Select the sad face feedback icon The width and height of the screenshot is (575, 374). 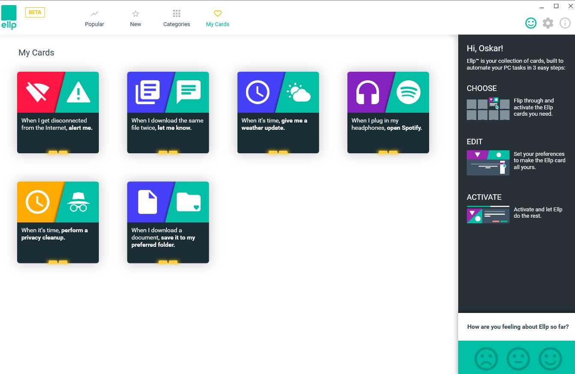486,359
